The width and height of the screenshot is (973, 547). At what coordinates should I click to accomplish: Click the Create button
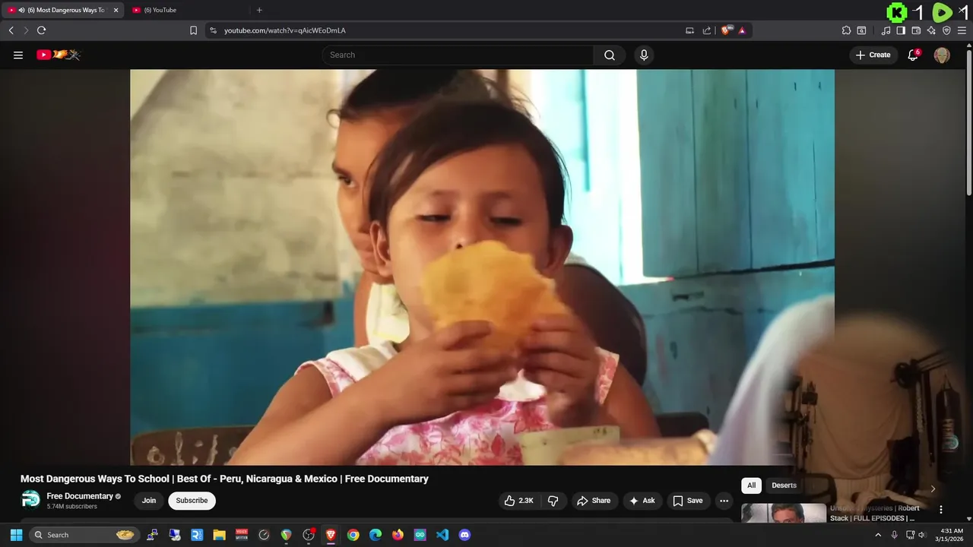click(x=873, y=55)
